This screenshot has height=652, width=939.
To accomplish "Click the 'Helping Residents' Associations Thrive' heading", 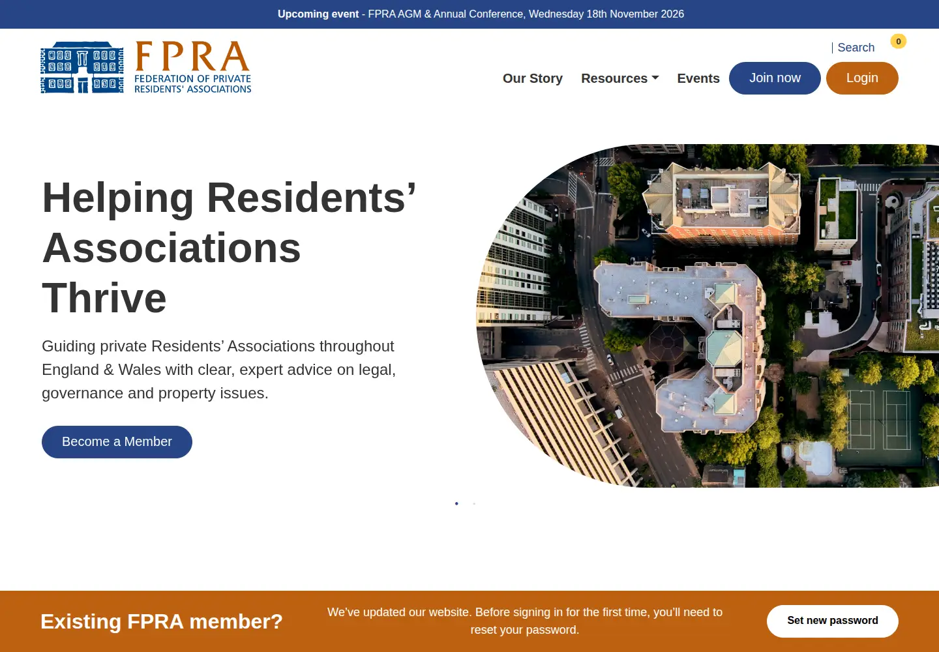I will [x=229, y=248].
